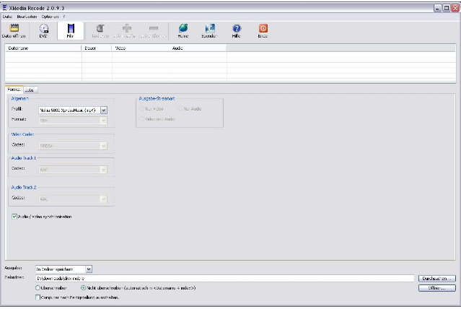This screenshot has height=309, width=461.
Task: Click the minus icon to remove job
Action: pos(154,28)
